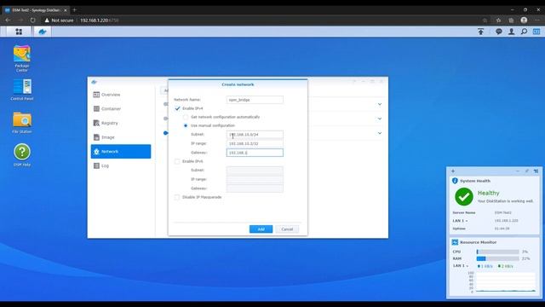The width and height of the screenshot is (545, 307).
Task: Click the upload queue icon in DSM taskbar
Action: (x=480, y=32)
